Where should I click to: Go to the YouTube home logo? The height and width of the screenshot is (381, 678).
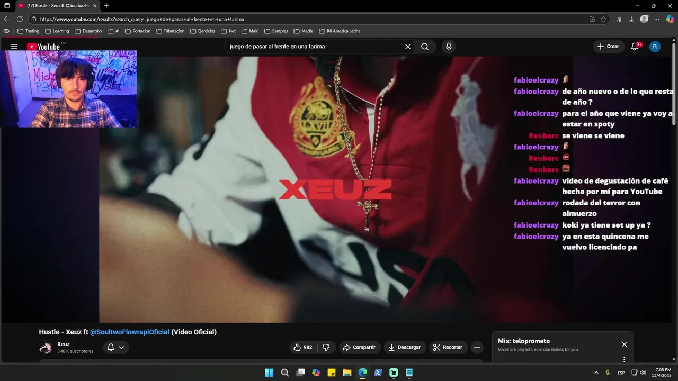[x=43, y=47]
